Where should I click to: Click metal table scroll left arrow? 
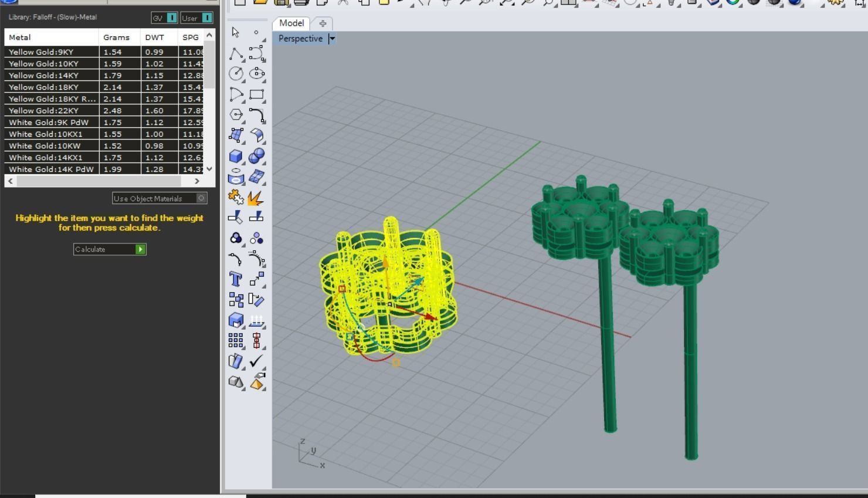[11, 181]
